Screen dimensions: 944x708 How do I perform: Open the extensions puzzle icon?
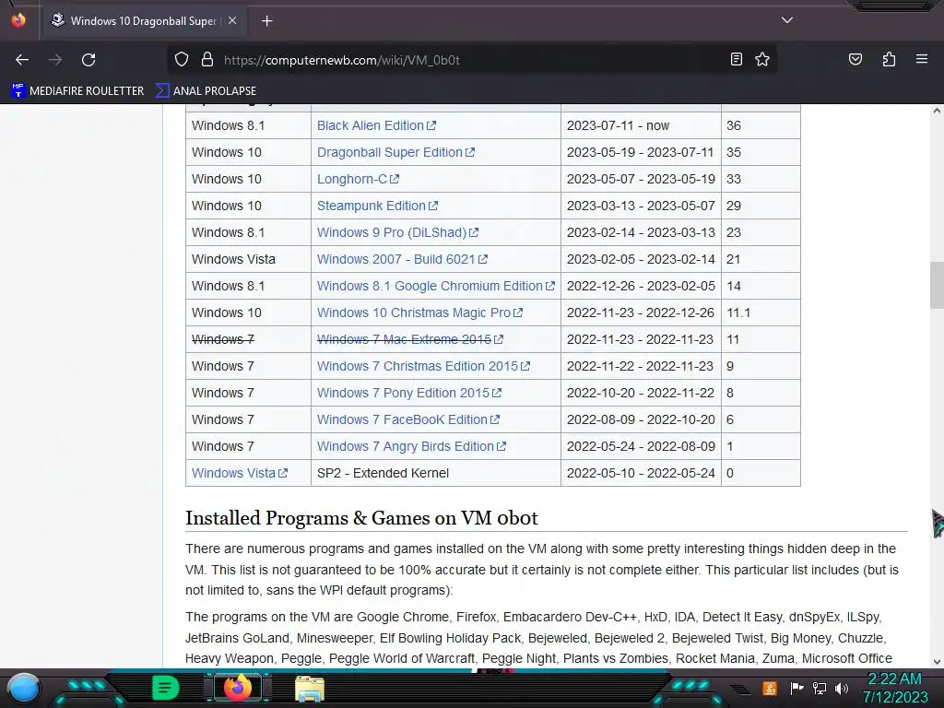(889, 59)
